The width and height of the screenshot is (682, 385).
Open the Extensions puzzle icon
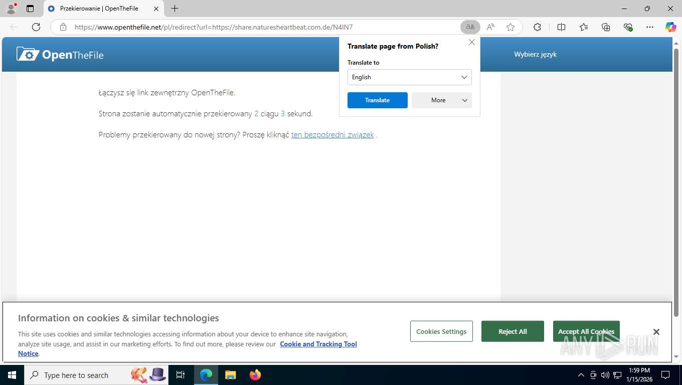point(537,27)
